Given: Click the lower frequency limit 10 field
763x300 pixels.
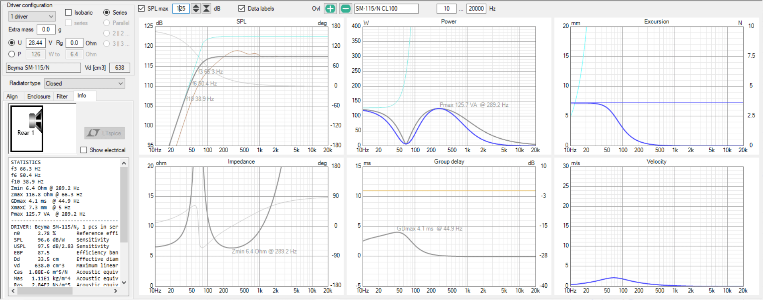Looking at the screenshot, I should tap(447, 8).
